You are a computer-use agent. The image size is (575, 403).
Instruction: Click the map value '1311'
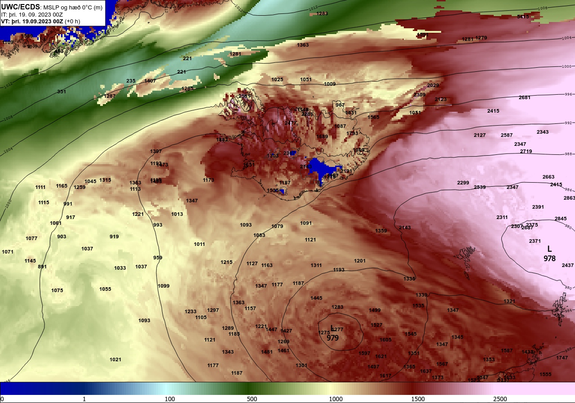(316, 265)
